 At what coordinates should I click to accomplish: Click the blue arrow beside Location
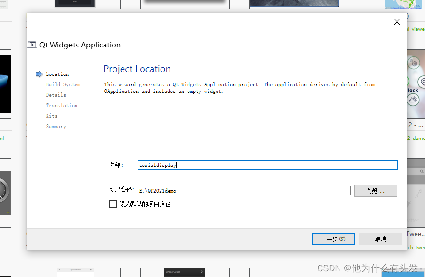[x=39, y=74]
